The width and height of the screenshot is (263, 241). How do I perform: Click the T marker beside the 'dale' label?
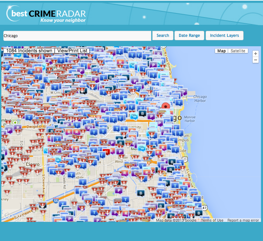point(83,182)
